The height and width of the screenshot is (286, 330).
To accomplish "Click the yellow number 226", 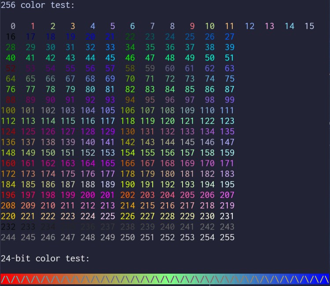I will coord(128,216).
